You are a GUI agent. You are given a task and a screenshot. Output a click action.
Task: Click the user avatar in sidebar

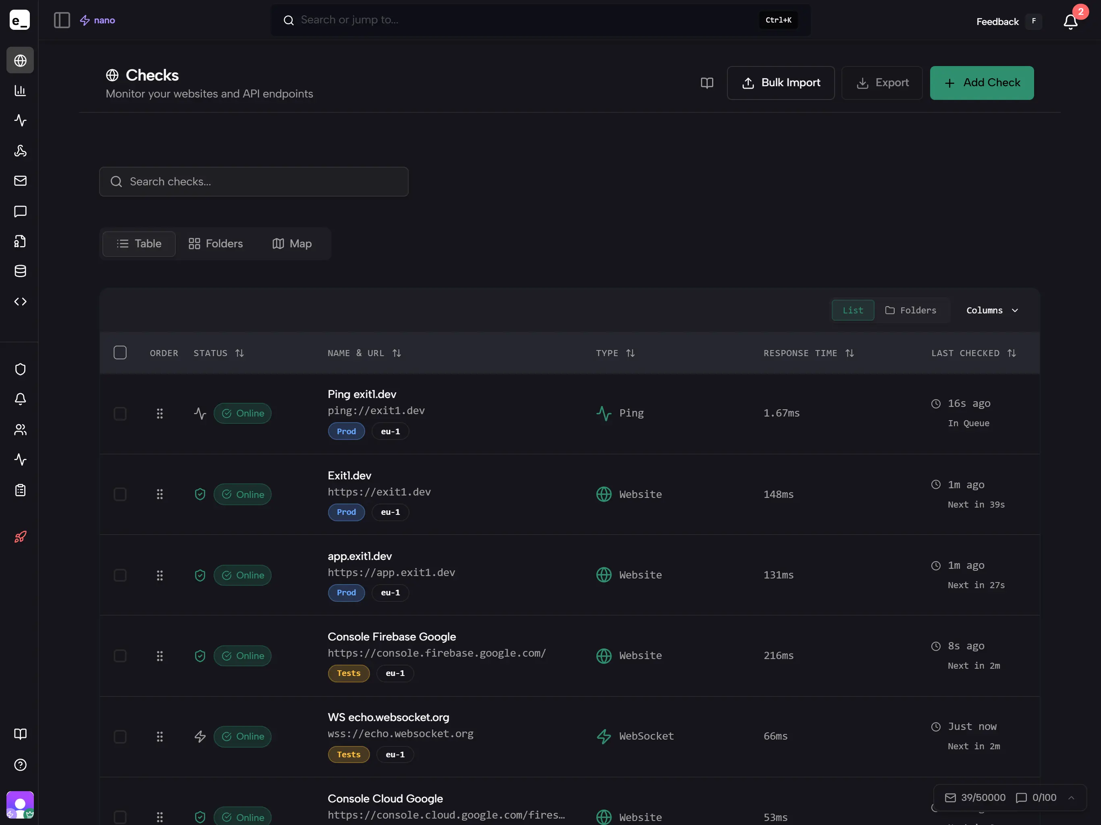[20, 804]
